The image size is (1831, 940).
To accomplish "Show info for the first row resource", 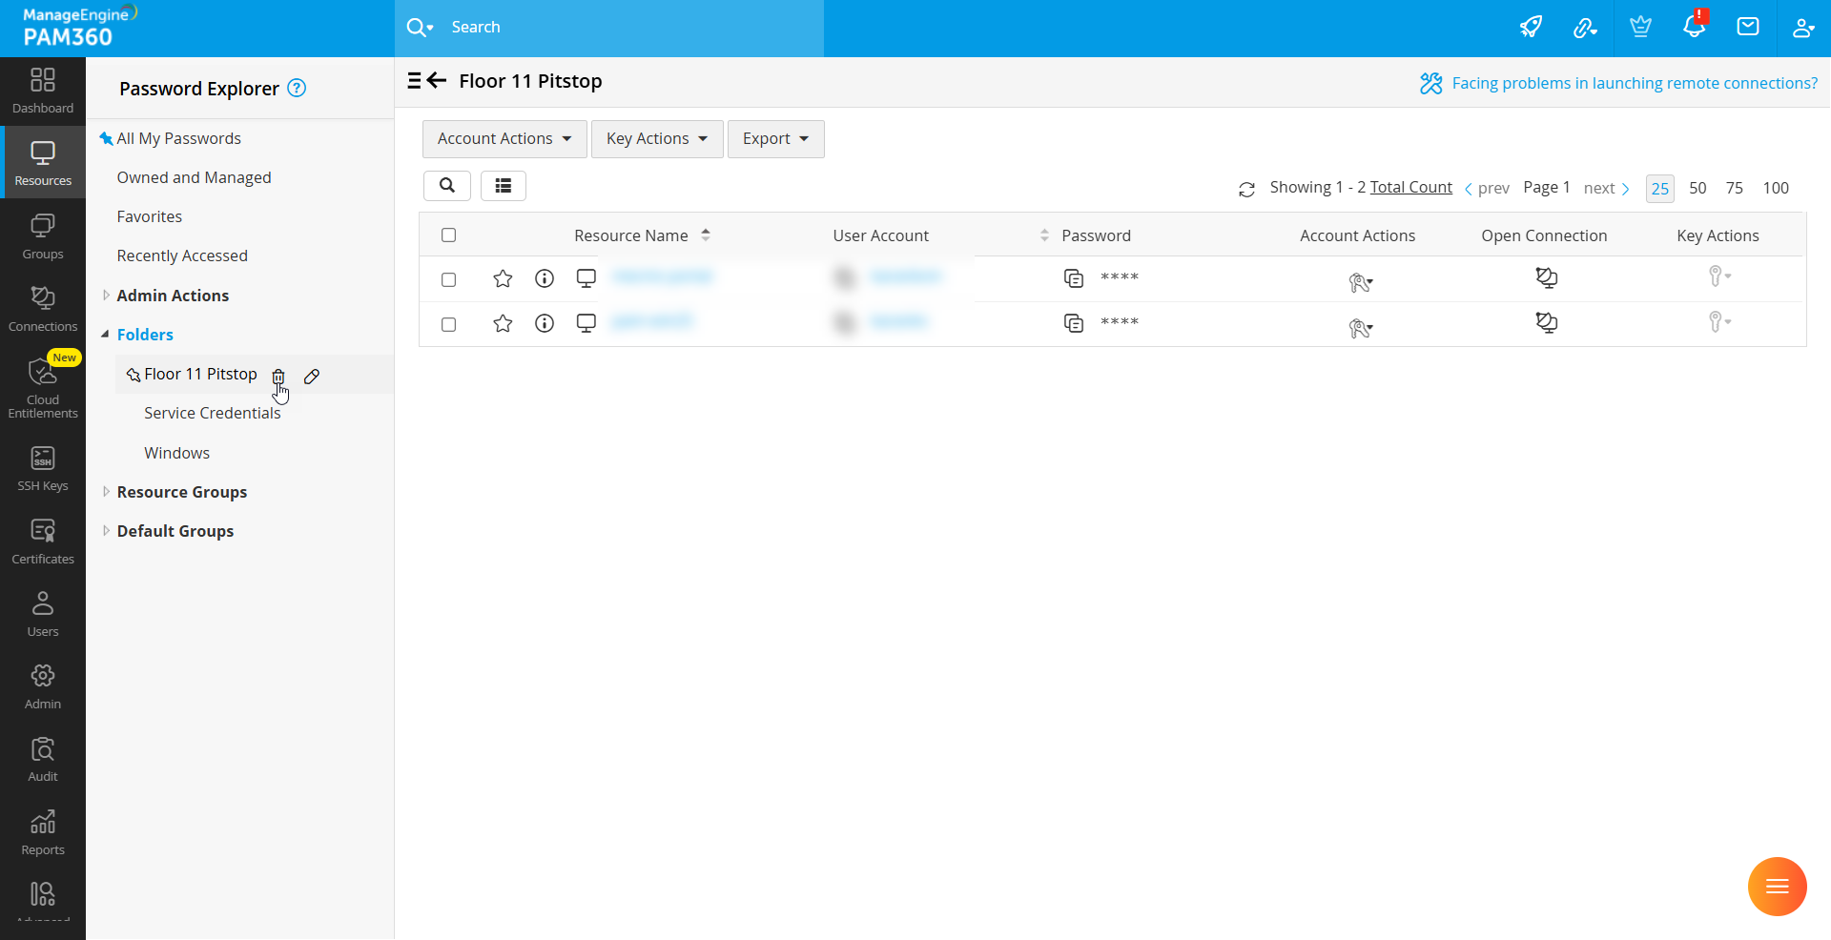I will [x=545, y=278].
